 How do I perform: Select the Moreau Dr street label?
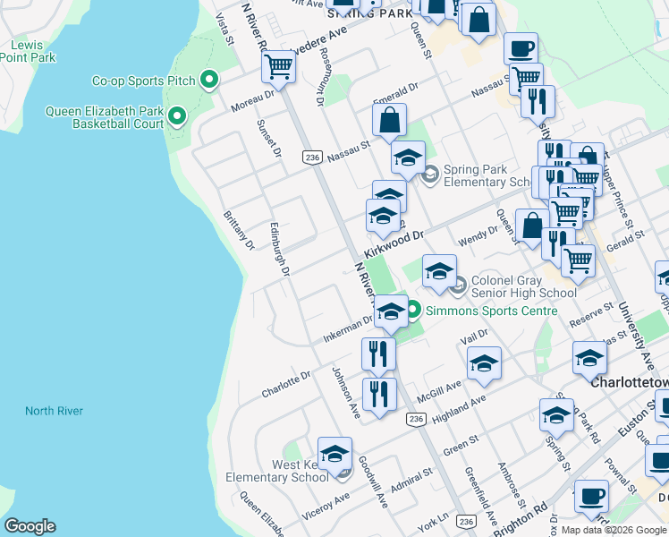252,101
